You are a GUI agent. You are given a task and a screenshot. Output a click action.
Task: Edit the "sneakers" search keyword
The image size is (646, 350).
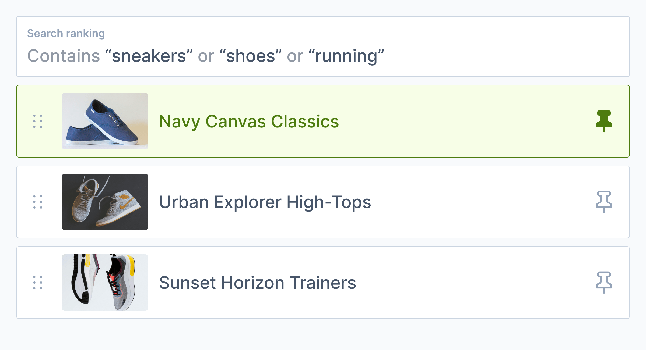pyautogui.click(x=149, y=56)
